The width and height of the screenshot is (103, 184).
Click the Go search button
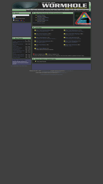tap(14, 17)
